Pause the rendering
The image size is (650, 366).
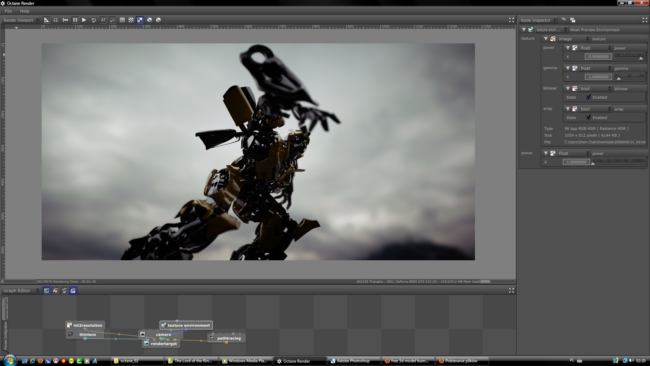pyautogui.click(x=75, y=20)
